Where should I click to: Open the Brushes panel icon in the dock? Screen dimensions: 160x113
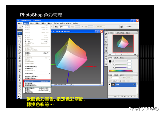pos(106,47)
